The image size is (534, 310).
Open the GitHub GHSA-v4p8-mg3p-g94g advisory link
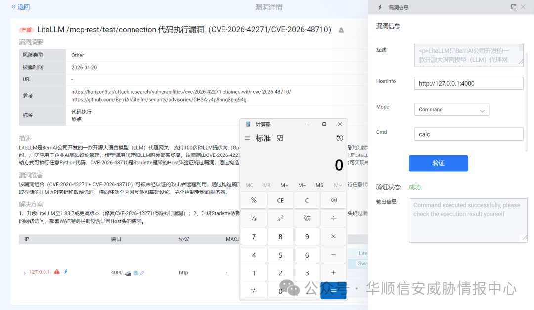(159, 100)
